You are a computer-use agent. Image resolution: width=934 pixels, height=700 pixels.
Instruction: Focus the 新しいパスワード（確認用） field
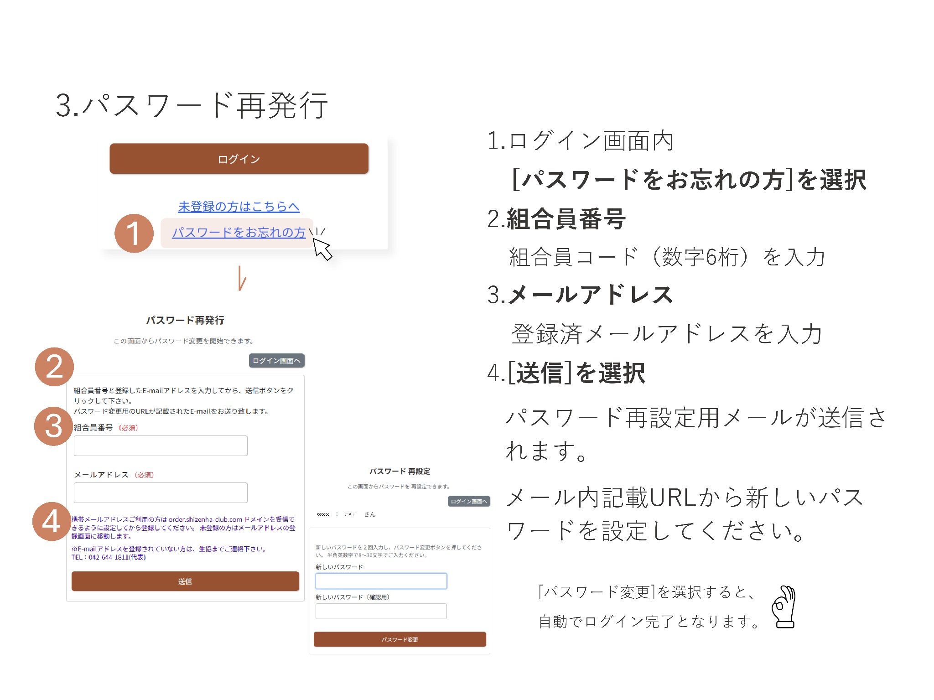(381, 611)
